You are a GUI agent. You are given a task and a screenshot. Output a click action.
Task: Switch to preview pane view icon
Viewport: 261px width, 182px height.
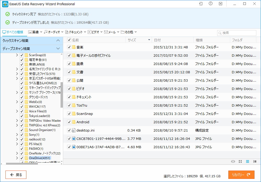[255, 161]
